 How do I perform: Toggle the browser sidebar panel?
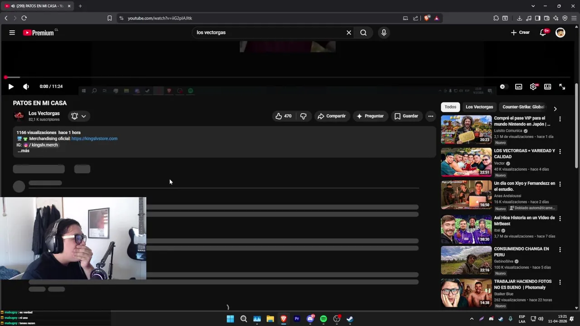[x=537, y=18]
